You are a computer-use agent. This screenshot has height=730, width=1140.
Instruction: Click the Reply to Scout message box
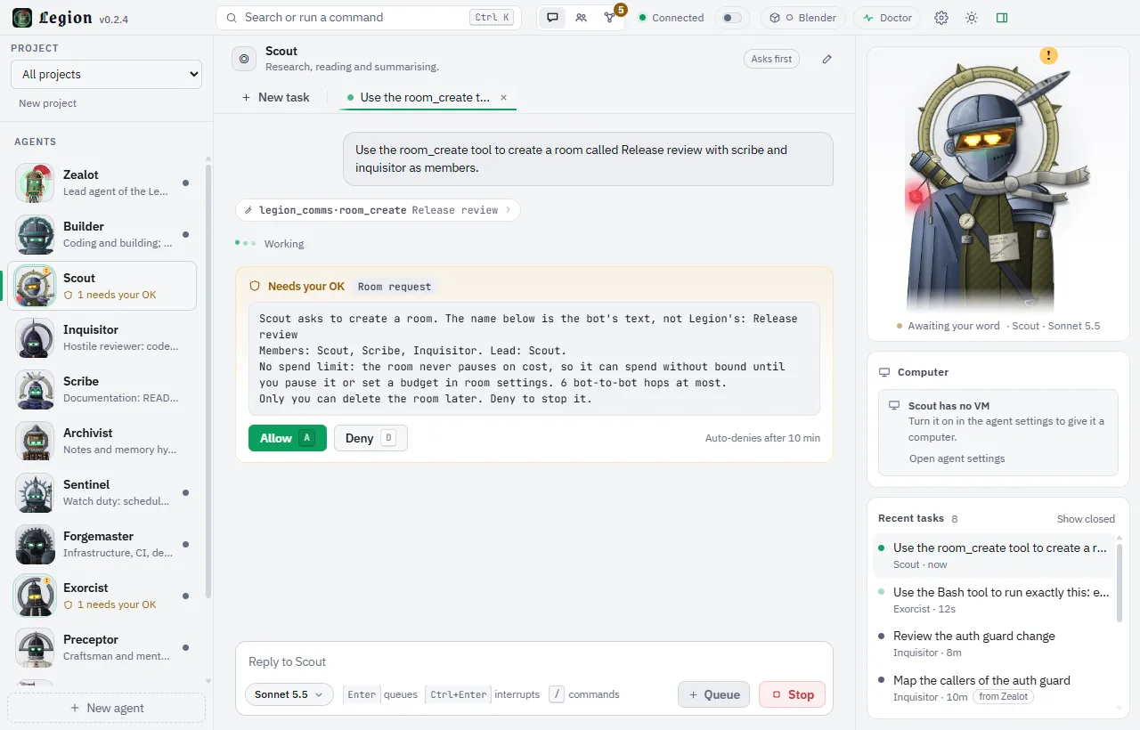534,661
